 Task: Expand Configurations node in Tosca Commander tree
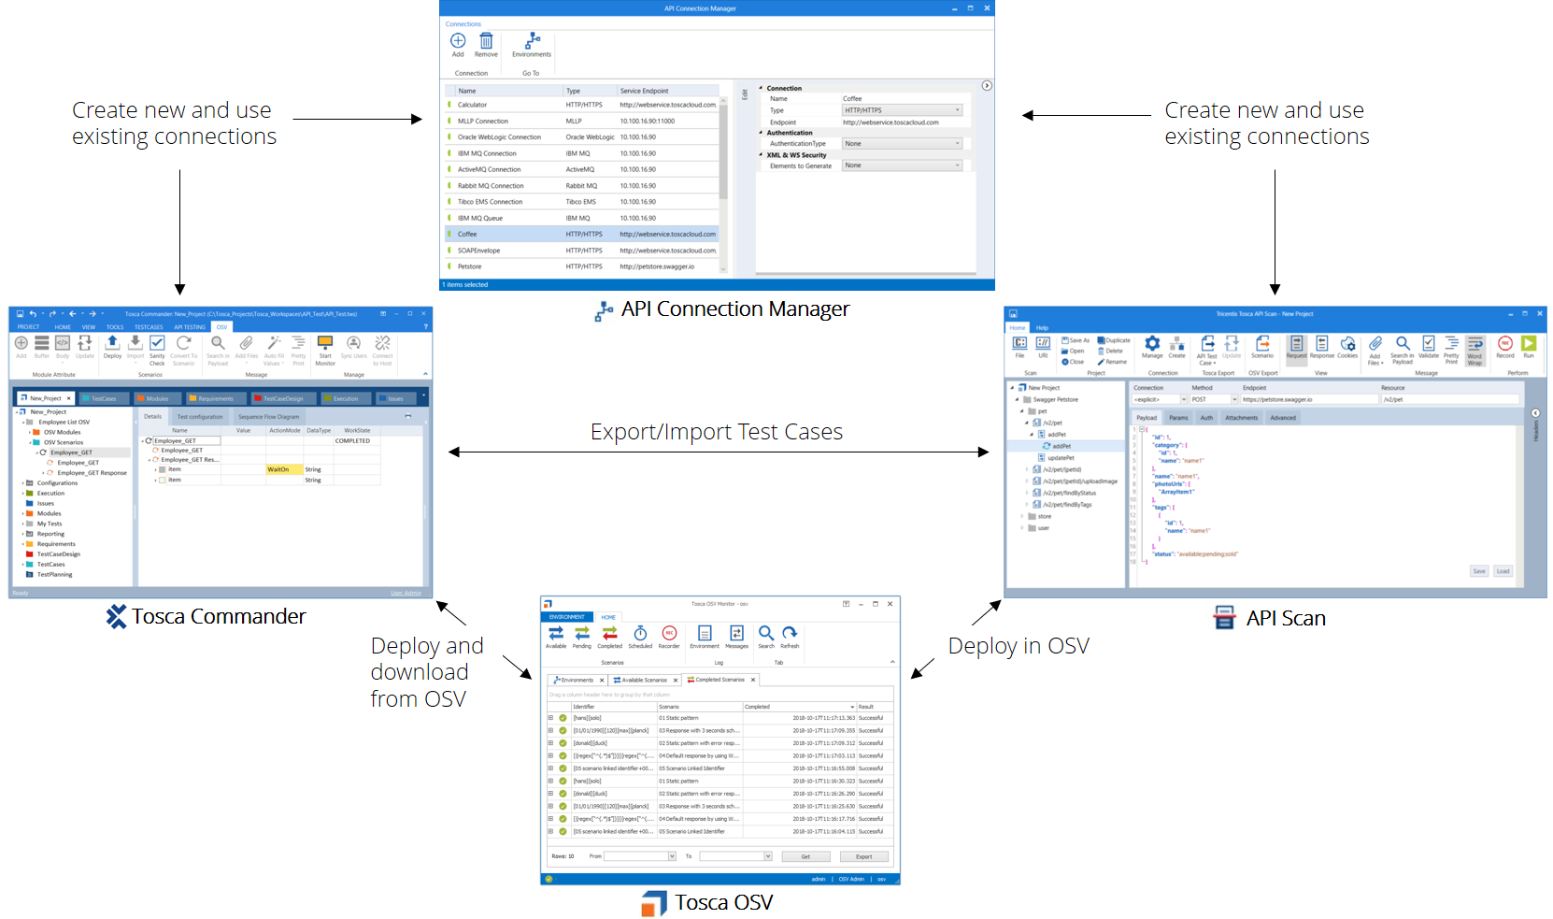23,483
